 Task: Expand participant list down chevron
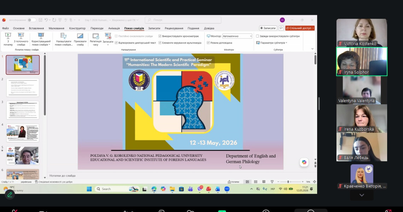coord(362,195)
